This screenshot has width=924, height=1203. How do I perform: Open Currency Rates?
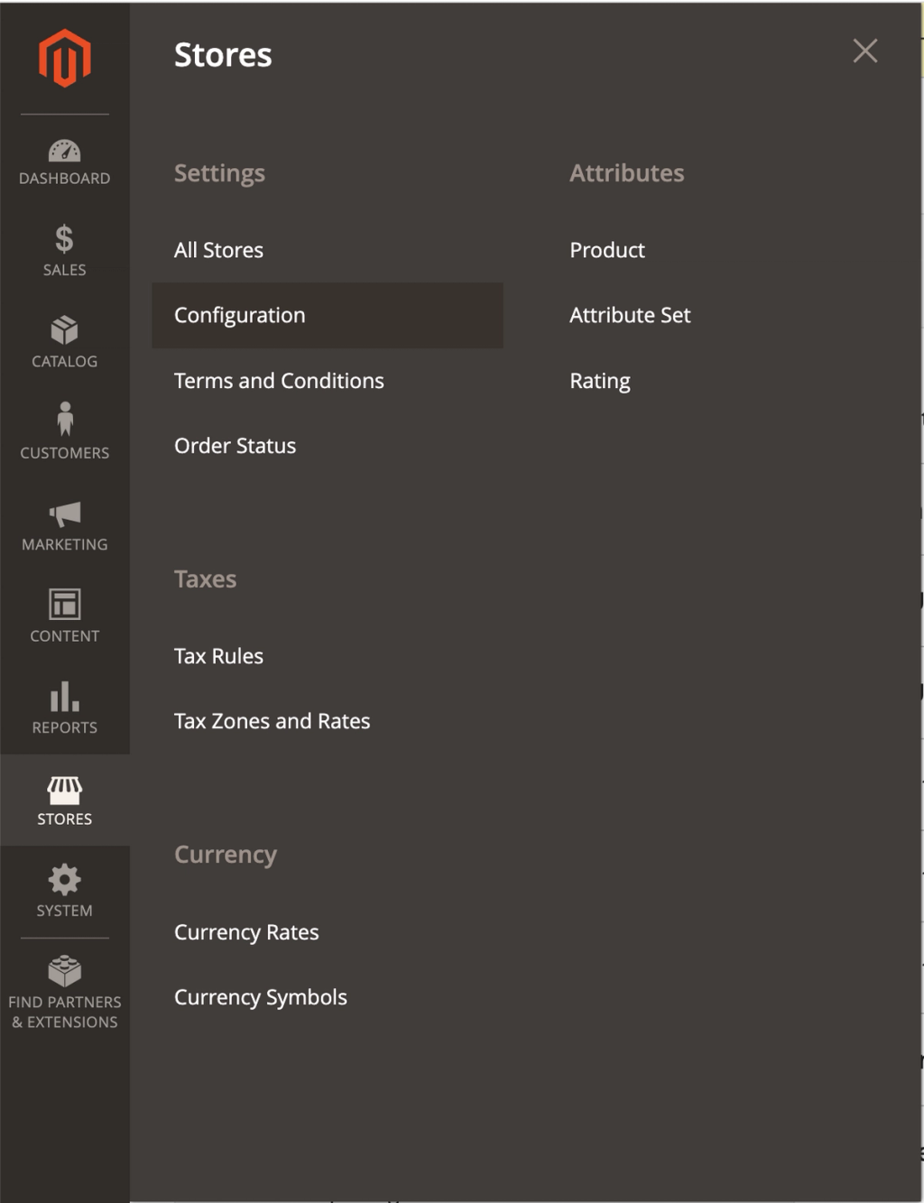click(246, 932)
